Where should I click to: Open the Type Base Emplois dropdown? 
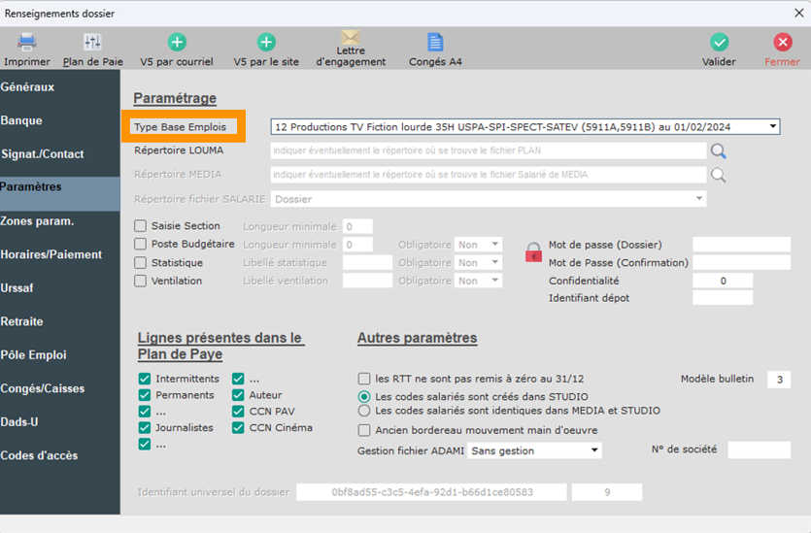pos(525,126)
